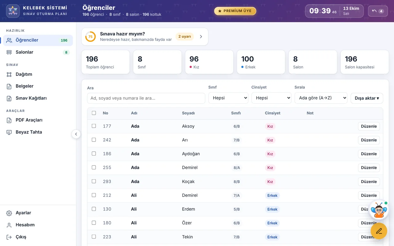Click the PDF Araçları icon
The width and height of the screenshot is (394, 246).
[9, 120]
